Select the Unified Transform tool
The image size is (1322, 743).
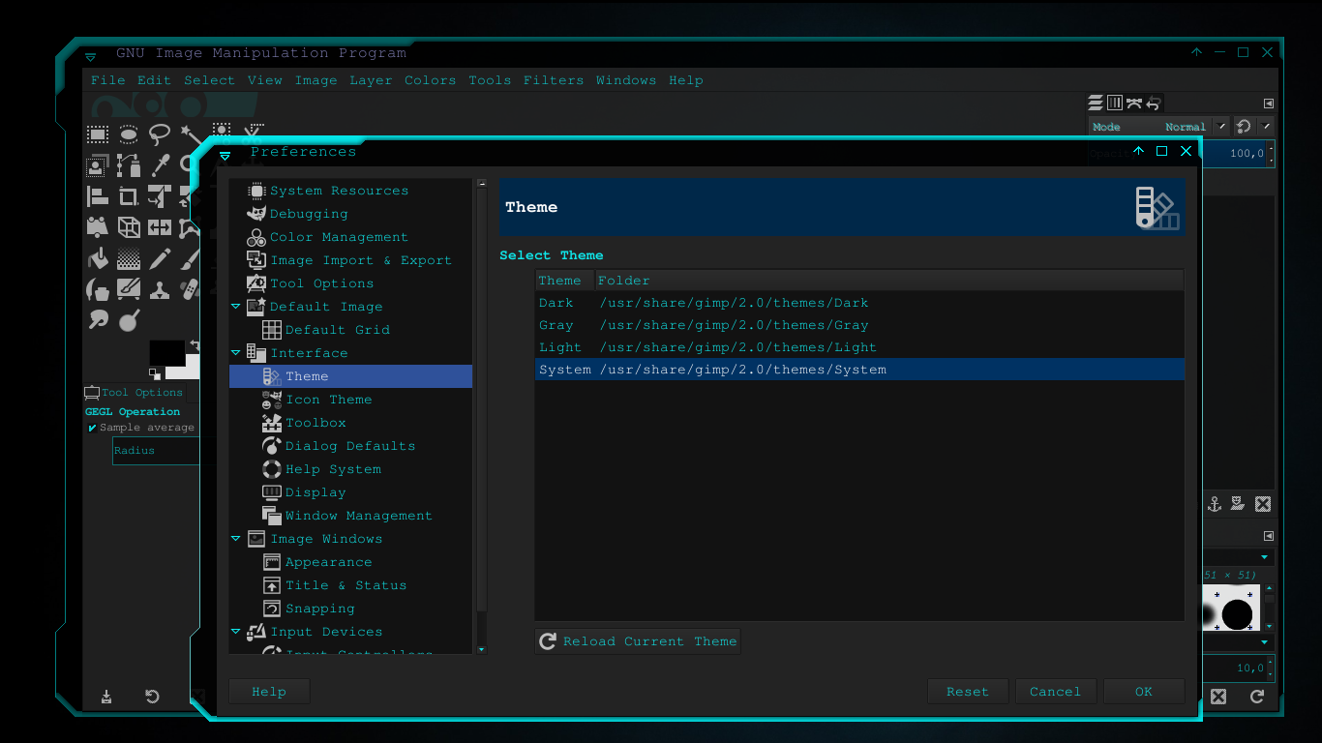160,196
